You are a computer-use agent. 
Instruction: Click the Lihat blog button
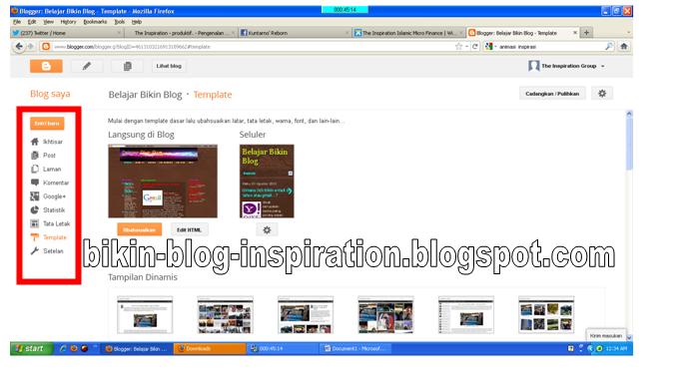pos(169,66)
